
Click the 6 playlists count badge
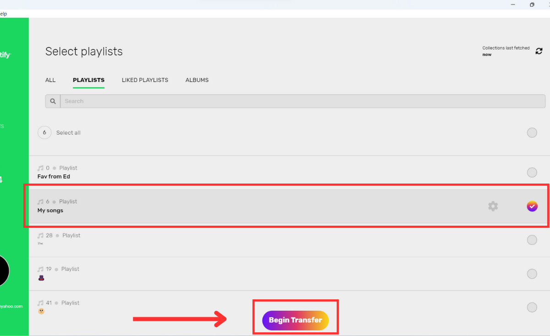(44, 133)
